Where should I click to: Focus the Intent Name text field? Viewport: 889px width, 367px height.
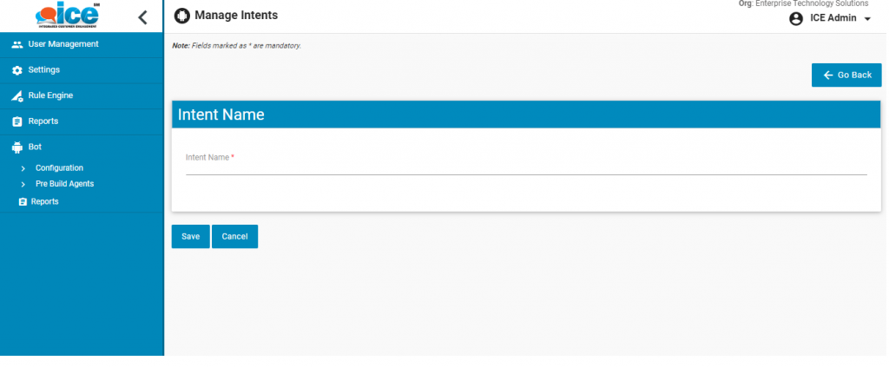pos(525,165)
